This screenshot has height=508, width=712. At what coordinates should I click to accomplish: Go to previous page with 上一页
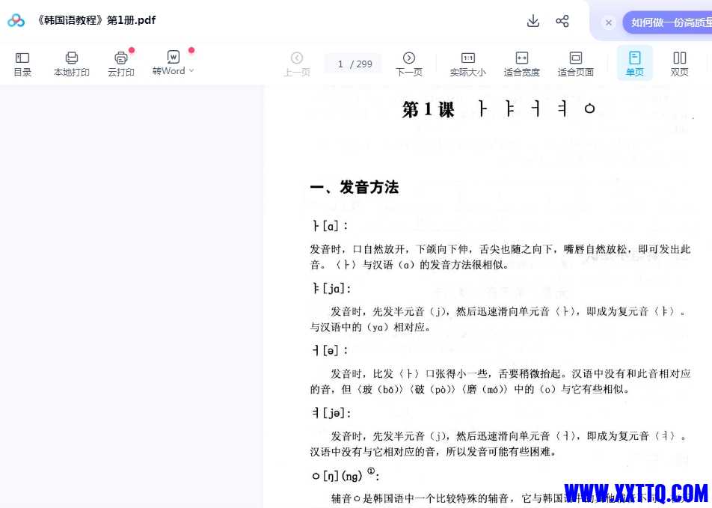pyautogui.click(x=297, y=64)
